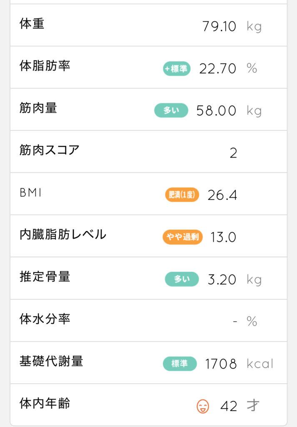Tap the 標準 badge for 基礎代謝量
The image size is (297, 427).
(180, 364)
